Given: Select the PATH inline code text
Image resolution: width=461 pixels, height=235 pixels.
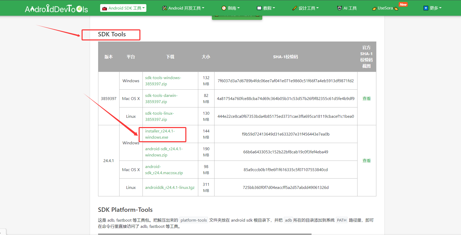Looking at the screenshot, I should coord(341,220).
